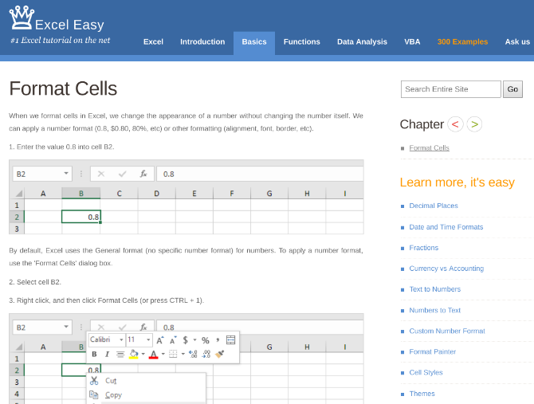Click the increase decimal icon
534x404 pixels.
tap(193, 355)
